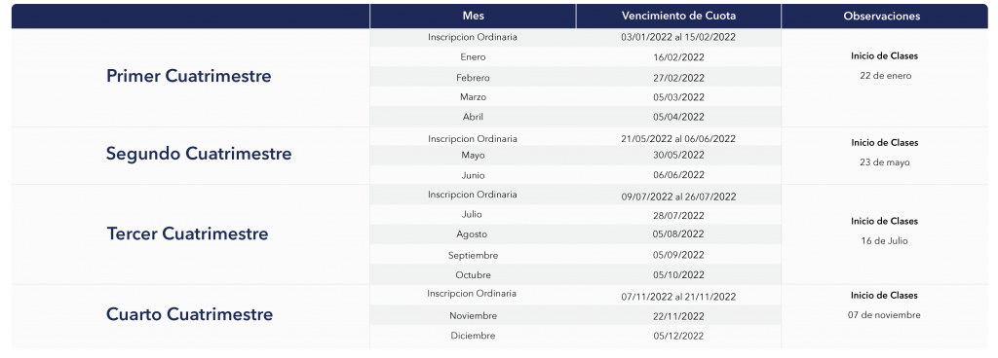Click the Junio month cell
Screen dimensions: 998x358
(x=473, y=175)
